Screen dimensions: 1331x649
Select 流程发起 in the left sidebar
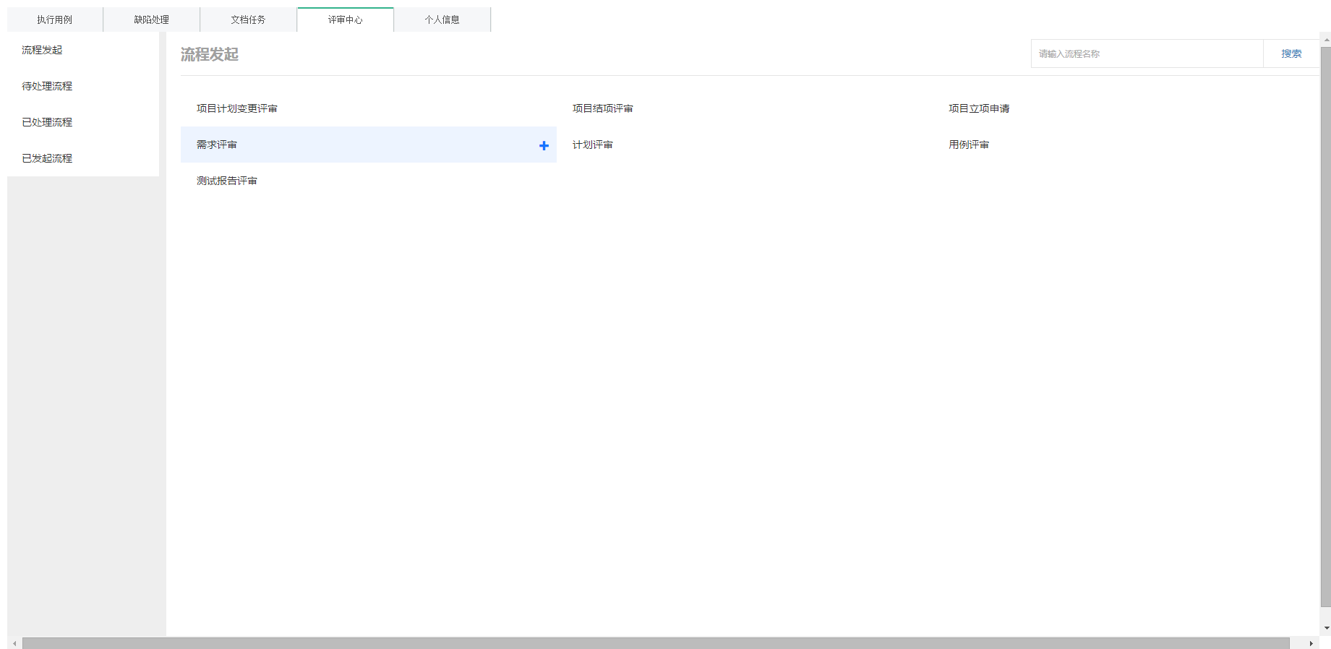[42, 50]
